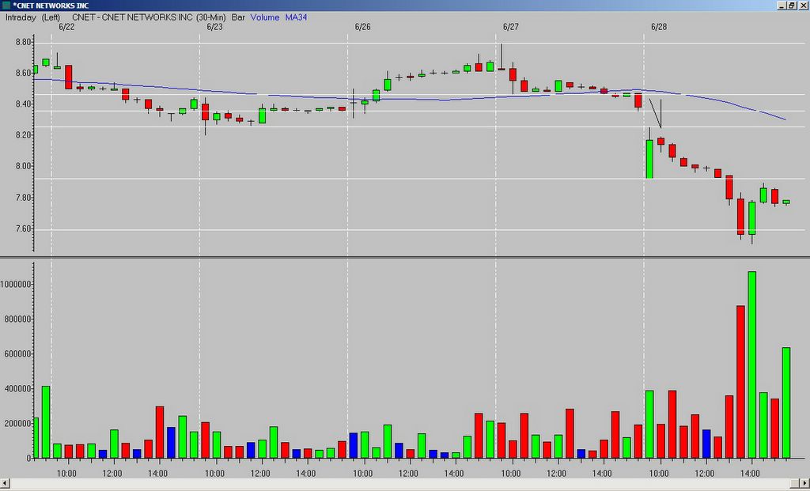Click the horizontal scrollbar right arrow
This screenshot has height=491, width=810.
(x=805, y=484)
